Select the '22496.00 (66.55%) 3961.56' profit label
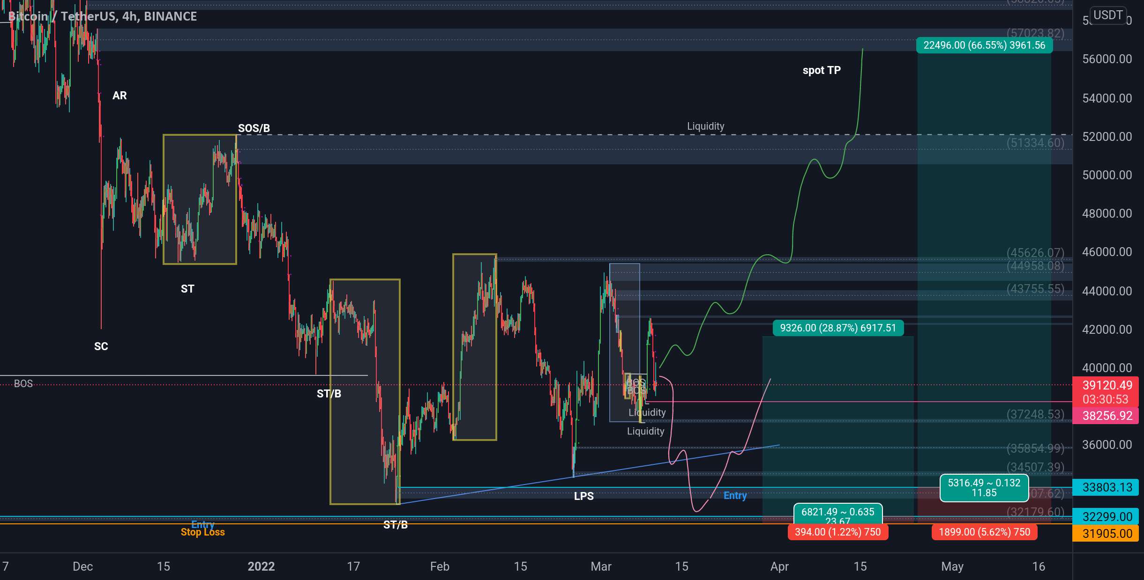The width and height of the screenshot is (1144, 580). click(x=984, y=45)
